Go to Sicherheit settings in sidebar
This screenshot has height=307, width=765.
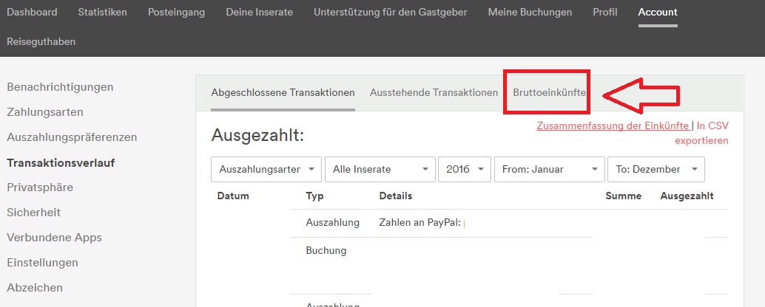tap(33, 213)
